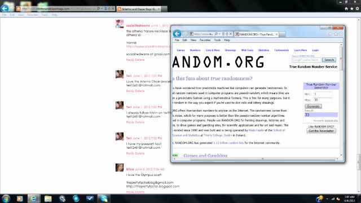Go back in the background blog browser
The image size is (361, 203).
pyautogui.click(x=5, y=8)
